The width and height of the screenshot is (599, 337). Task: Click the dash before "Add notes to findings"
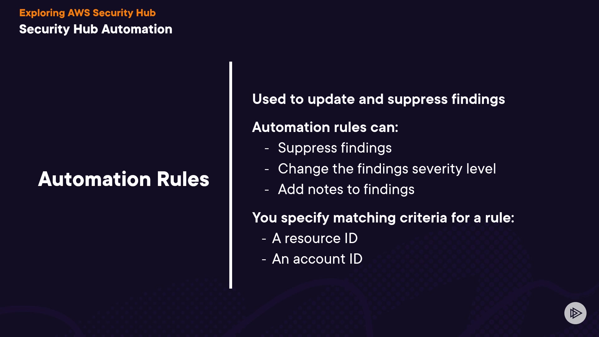[x=267, y=190]
